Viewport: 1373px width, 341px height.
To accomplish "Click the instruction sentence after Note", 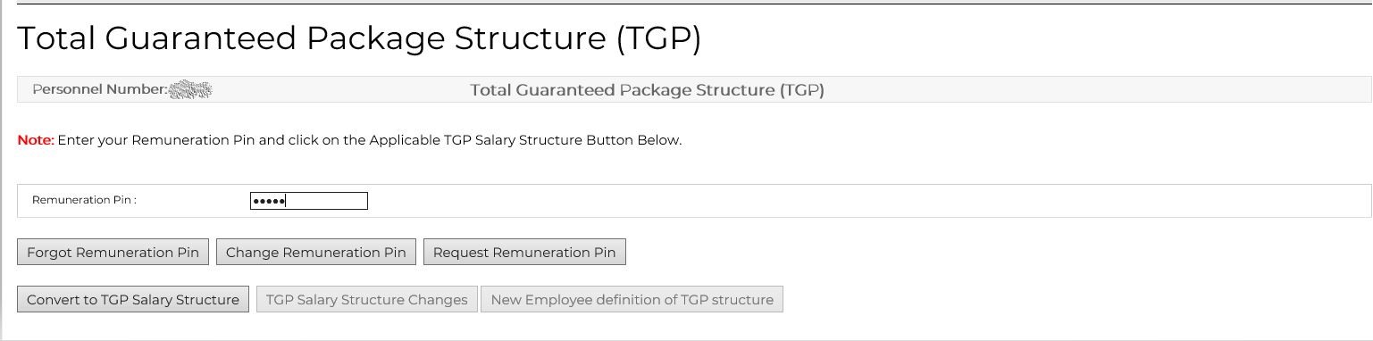I will click(370, 140).
